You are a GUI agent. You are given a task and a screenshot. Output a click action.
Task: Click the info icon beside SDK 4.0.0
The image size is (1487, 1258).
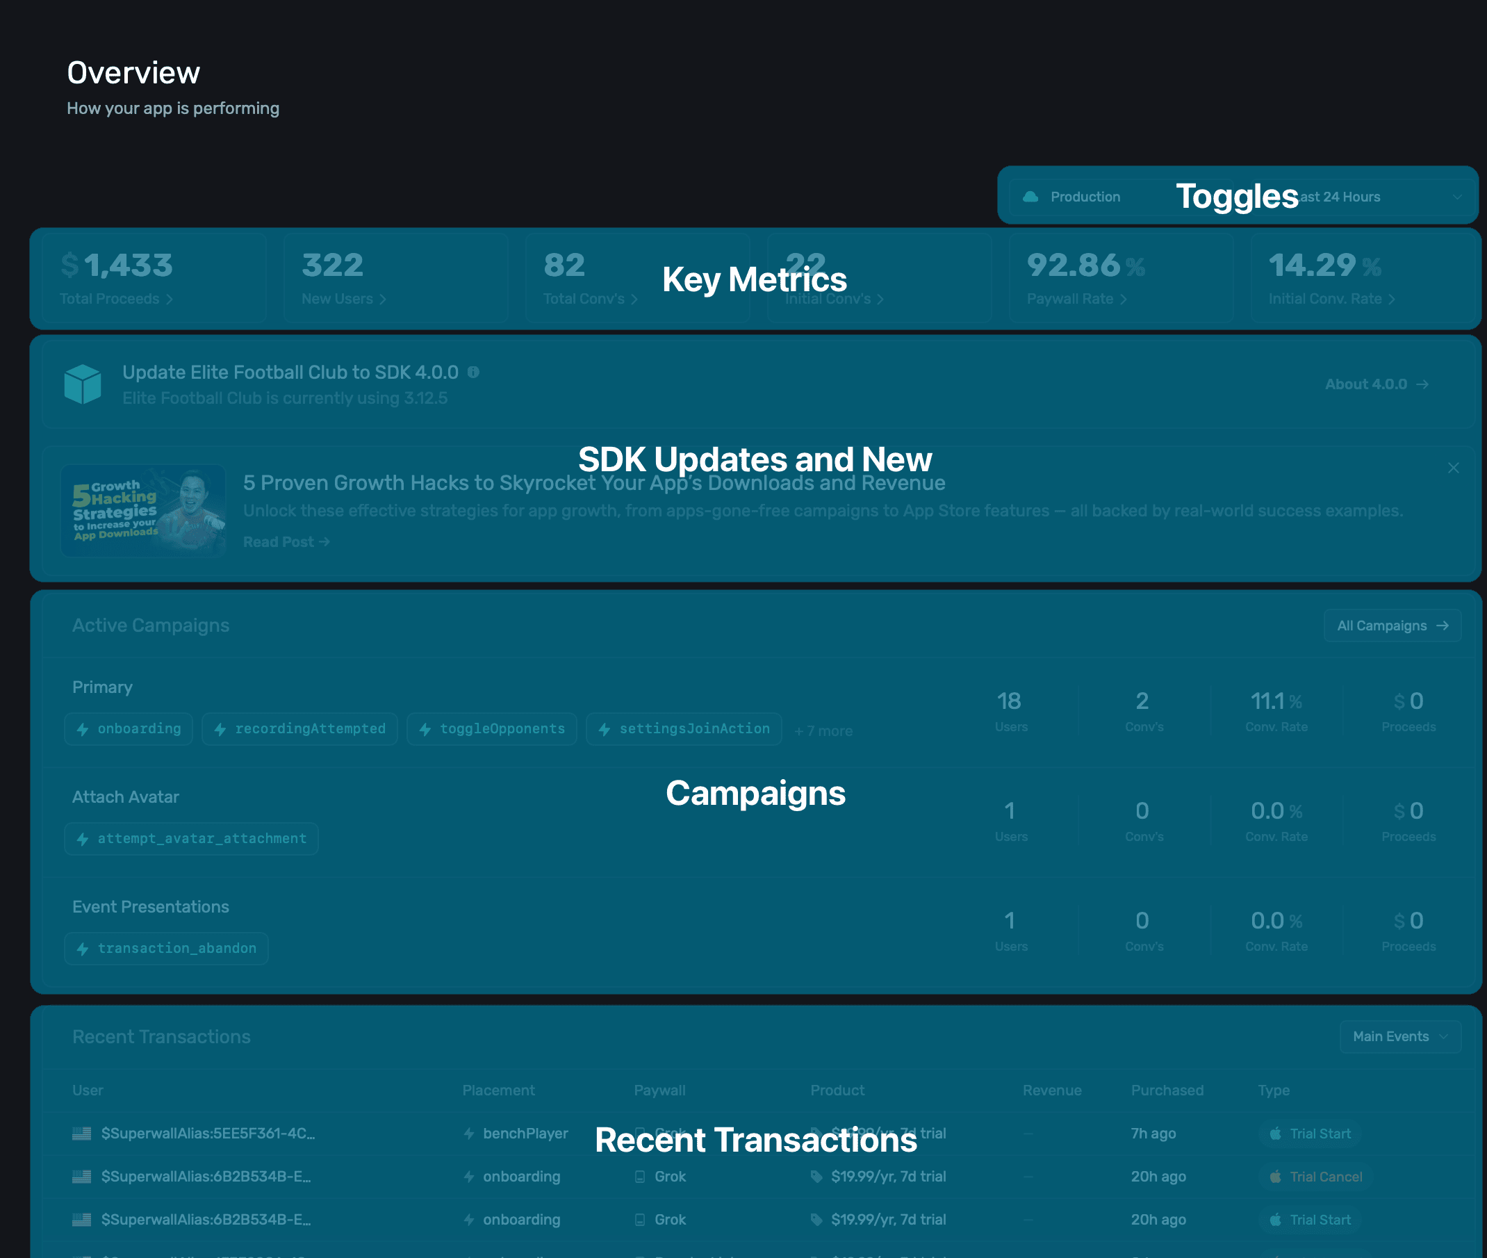coord(473,373)
